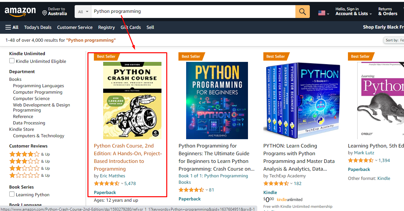Image resolution: width=404 pixels, height=211 pixels.
Task: Click the TechExp Academy book star rating
Action: click(276, 183)
